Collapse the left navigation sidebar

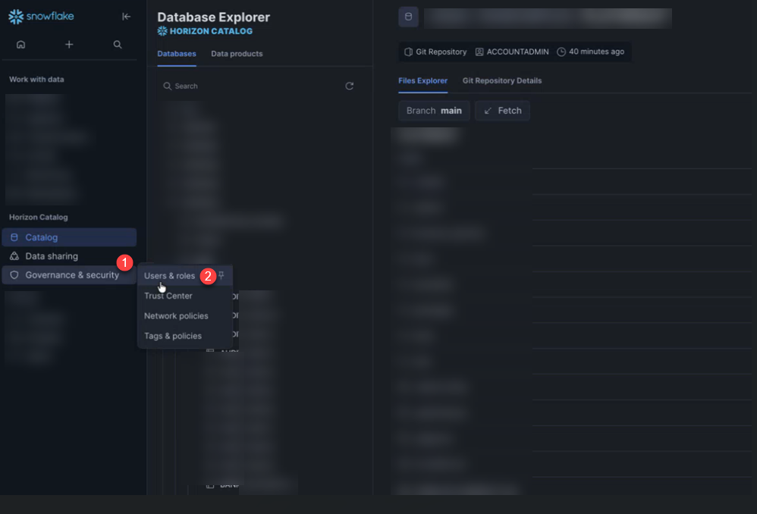click(126, 17)
